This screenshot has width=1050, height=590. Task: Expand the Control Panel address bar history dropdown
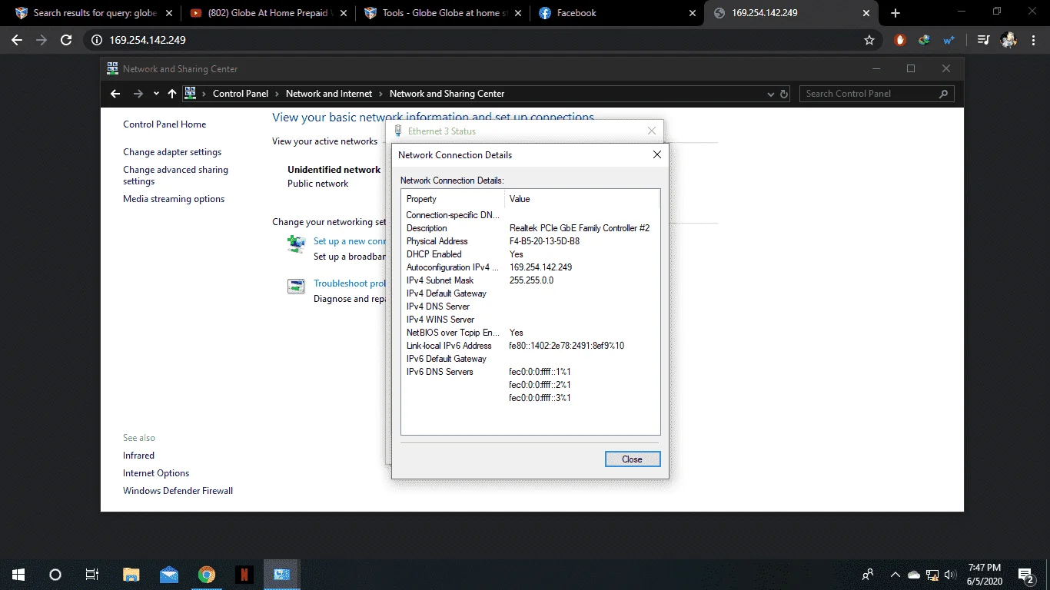pyautogui.click(x=771, y=94)
